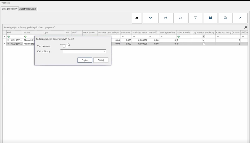The height and width of the screenshot is (143, 250).
Task: Click the Wartość column header
Action: (x=153, y=33)
